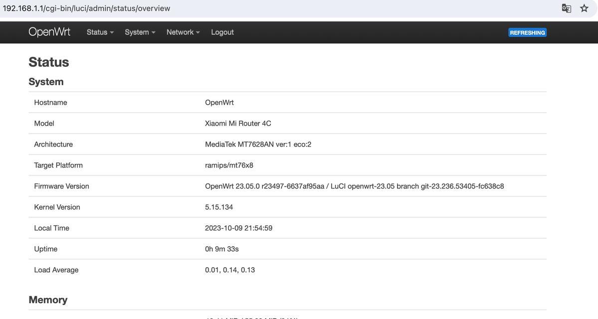Click the REFRESHING status badge
Viewport: 598px width, 319px height.
click(x=528, y=32)
